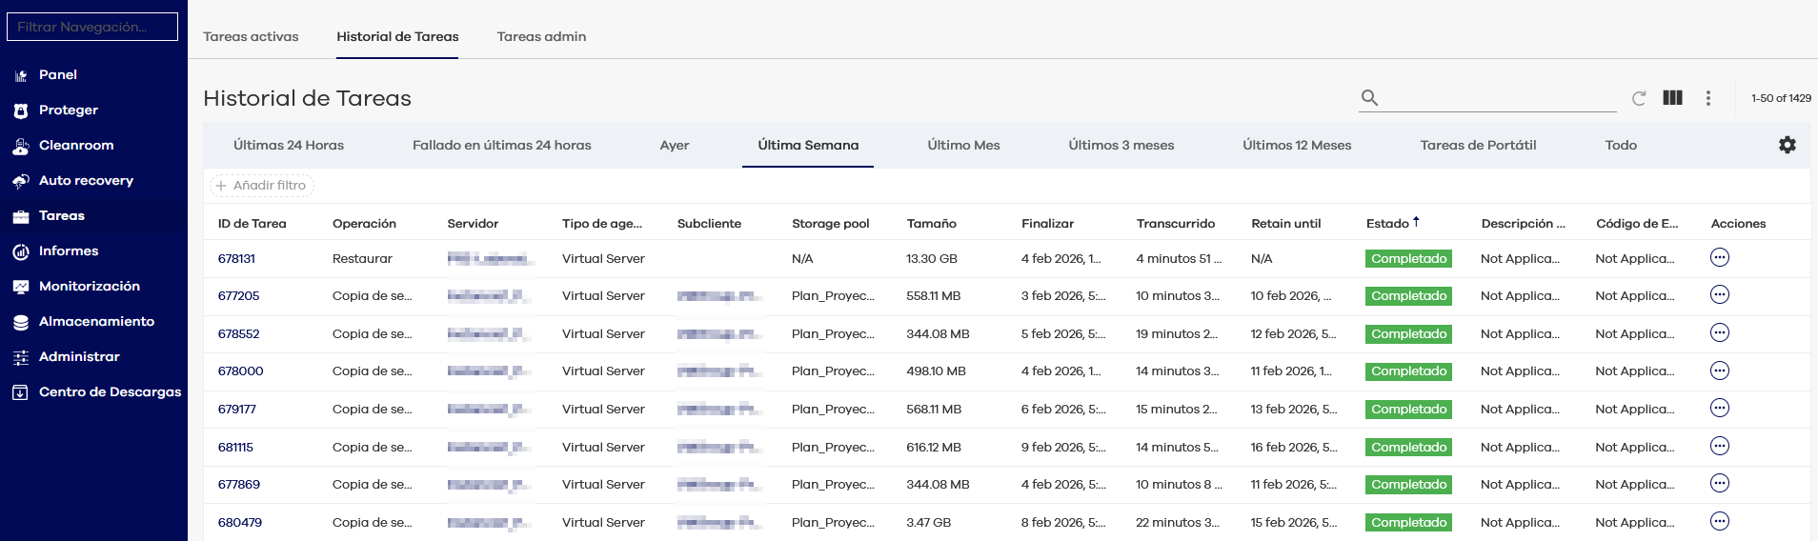
Task: Click the Administrar sliders icon
Action: coord(21,357)
